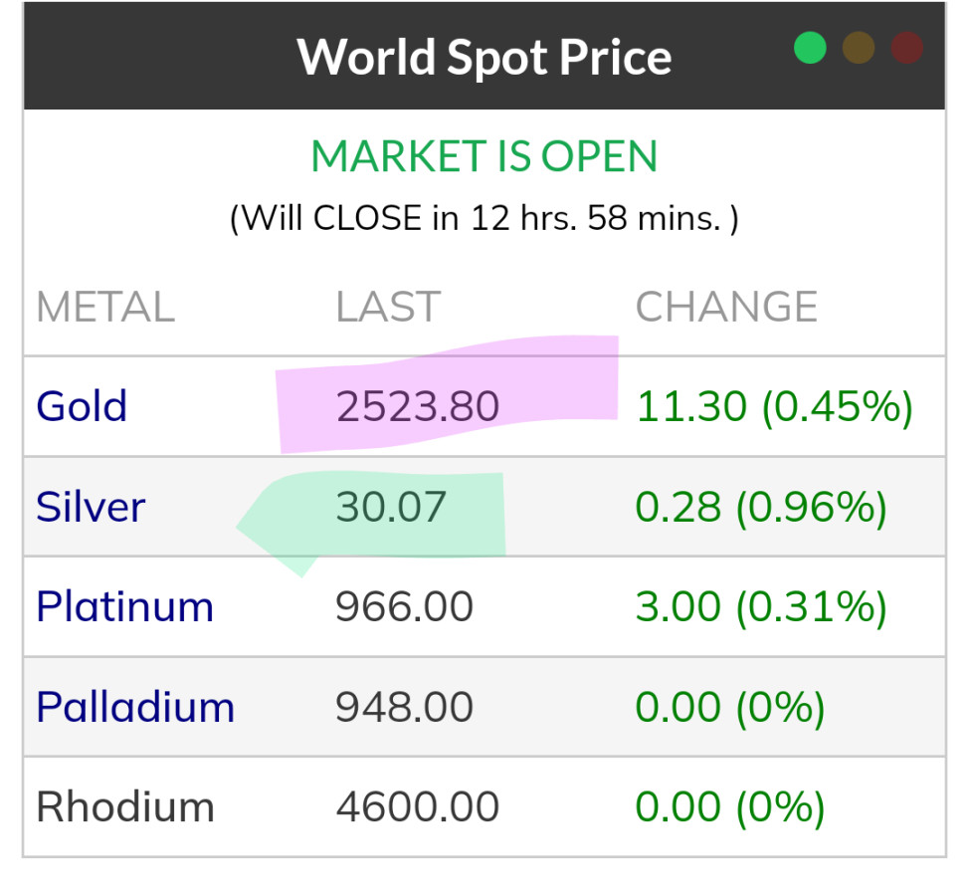The height and width of the screenshot is (896, 969).
Task: Click the Gold last price 2523.80
Action: 417,406
